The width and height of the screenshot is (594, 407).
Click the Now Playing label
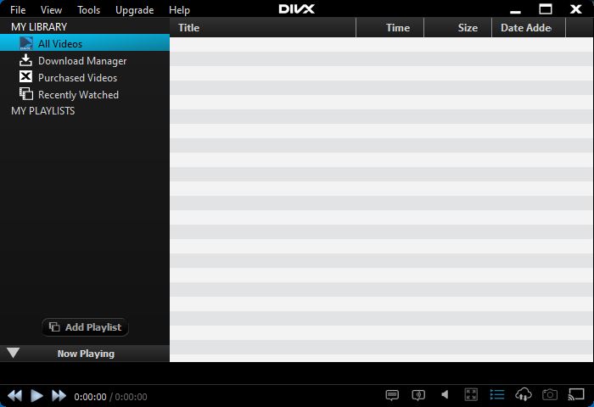pyautogui.click(x=86, y=354)
